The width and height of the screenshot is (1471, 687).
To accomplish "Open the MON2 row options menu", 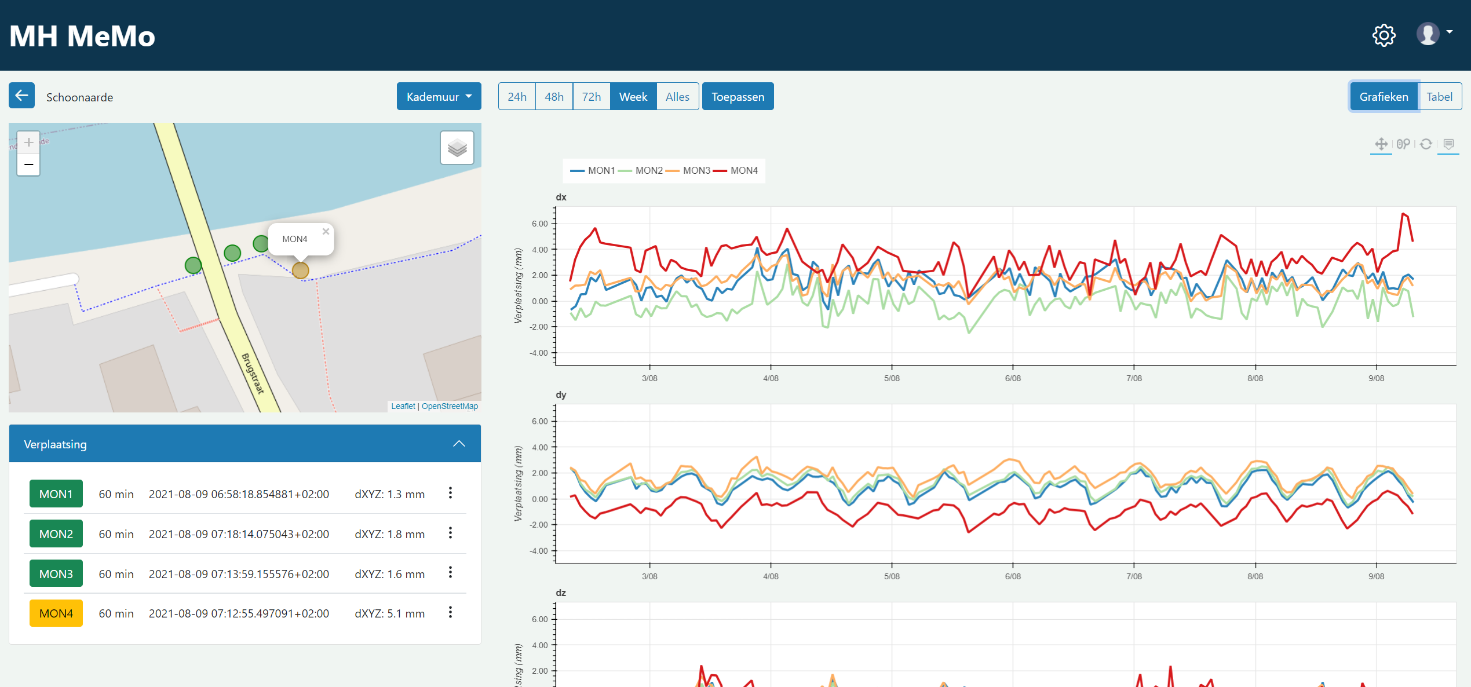I will click(x=450, y=533).
